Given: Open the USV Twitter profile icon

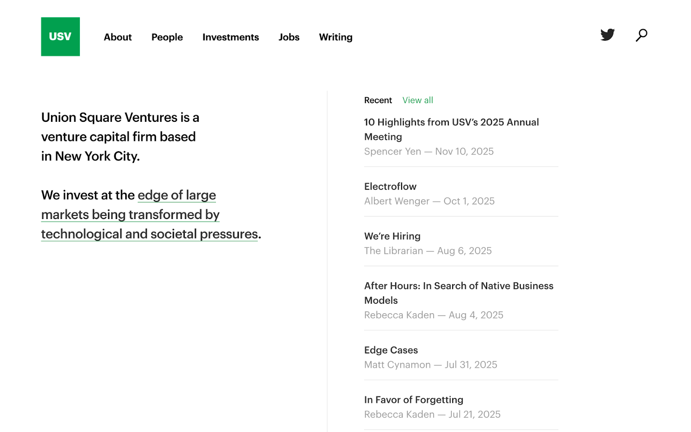Looking at the screenshot, I should click(608, 35).
